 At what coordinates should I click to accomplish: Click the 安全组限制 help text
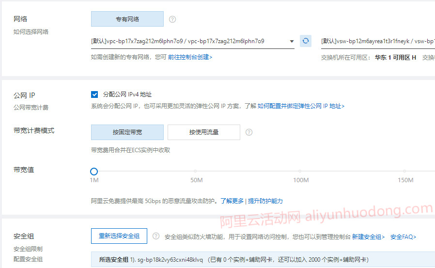tap(28, 249)
